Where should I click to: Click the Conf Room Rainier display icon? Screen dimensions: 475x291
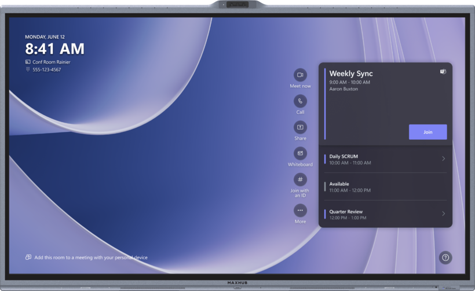click(x=28, y=62)
